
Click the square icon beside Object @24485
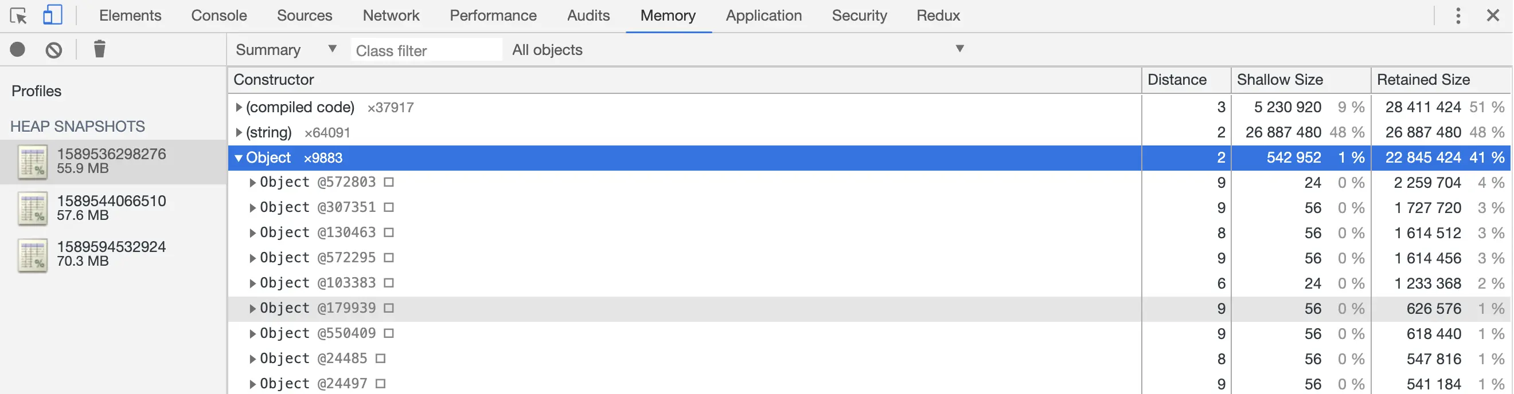point(380,358)
